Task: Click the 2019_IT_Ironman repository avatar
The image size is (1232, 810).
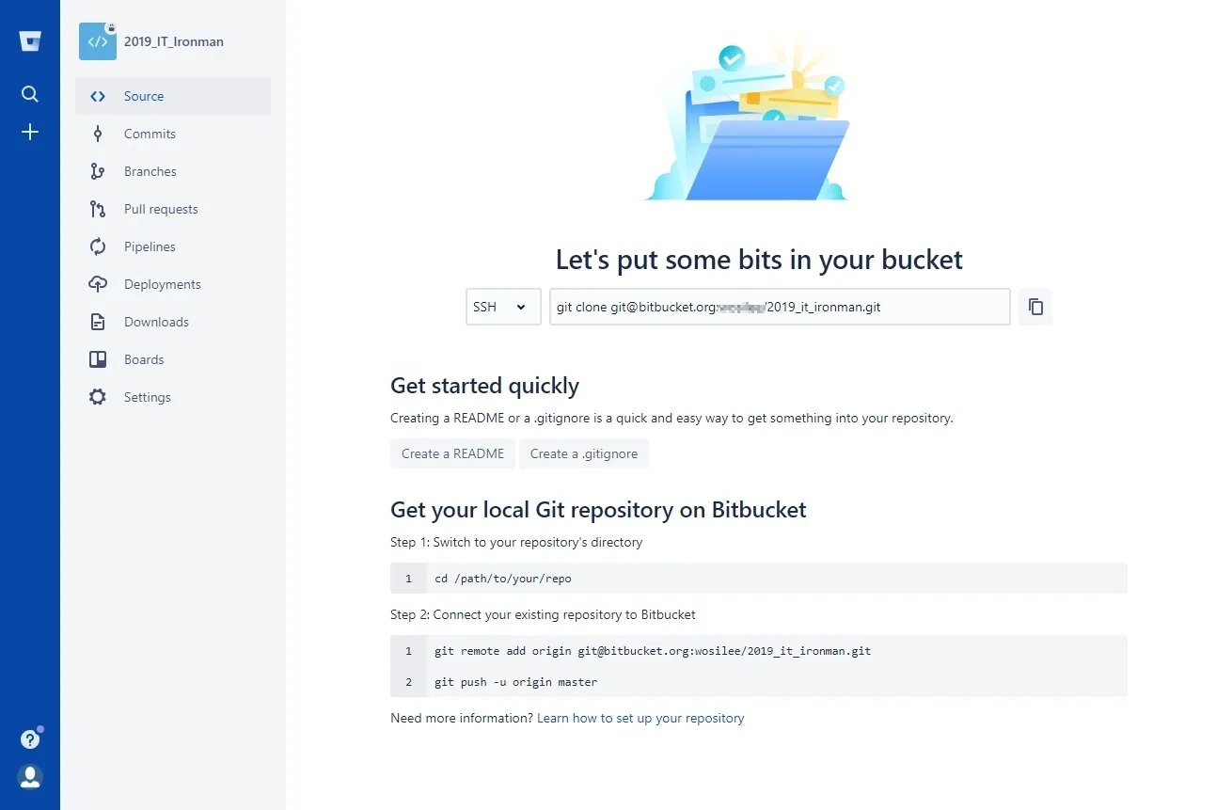Action: [98, 41]
